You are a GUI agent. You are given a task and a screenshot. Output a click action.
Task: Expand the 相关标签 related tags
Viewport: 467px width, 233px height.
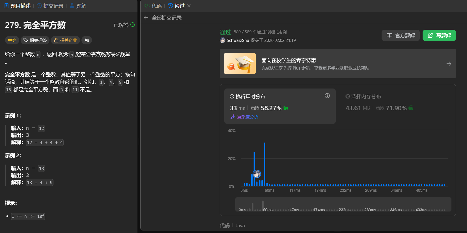click(x=35, y=40)
